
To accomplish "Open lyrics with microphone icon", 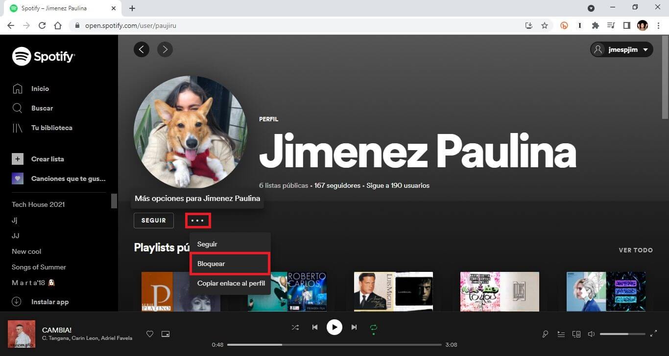I will coord(545,334).
